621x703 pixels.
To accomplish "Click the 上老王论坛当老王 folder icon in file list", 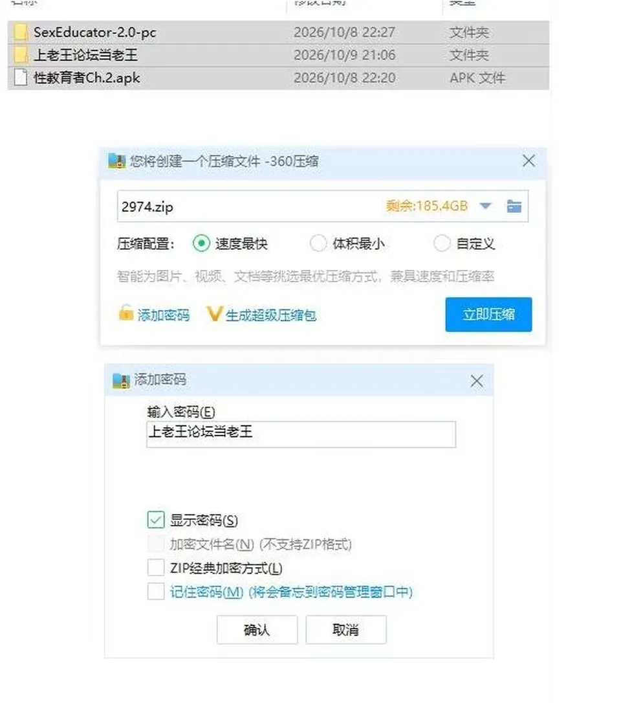I will [21, 55].
